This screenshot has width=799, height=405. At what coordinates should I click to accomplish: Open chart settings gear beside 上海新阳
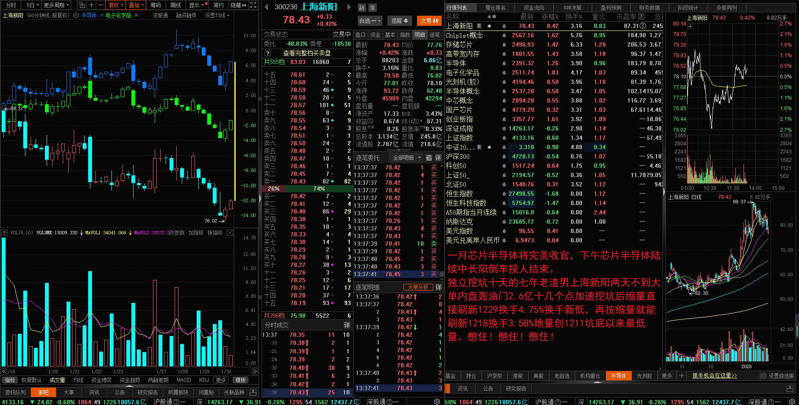click(76, 15)
